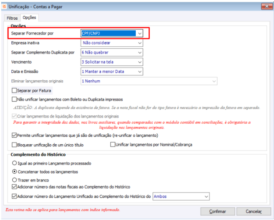Open the Data e Emissão dropdown
Image resolution: width=274 pixels, height=220 pixels.
(140, 72)
